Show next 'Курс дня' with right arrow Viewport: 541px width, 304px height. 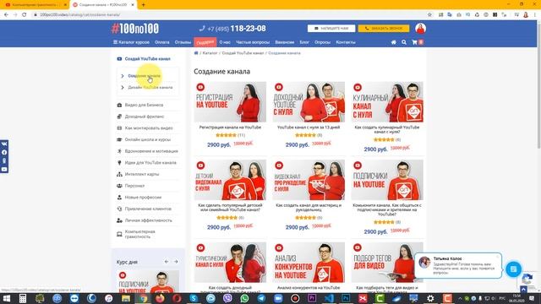176,262
